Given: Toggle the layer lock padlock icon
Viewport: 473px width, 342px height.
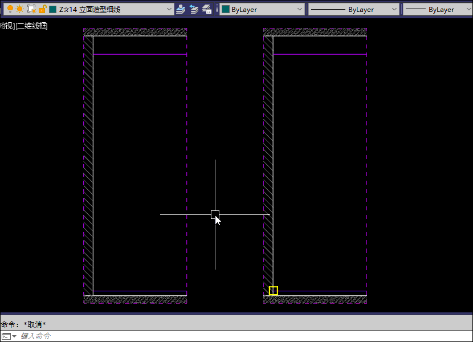Looking at the screenshot, I should click(42, 9).
